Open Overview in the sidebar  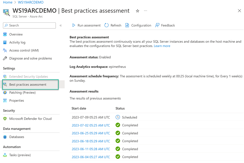point(16,34)
